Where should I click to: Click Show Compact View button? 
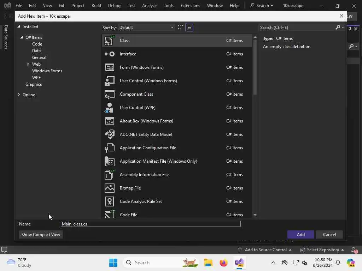point(41,235)
